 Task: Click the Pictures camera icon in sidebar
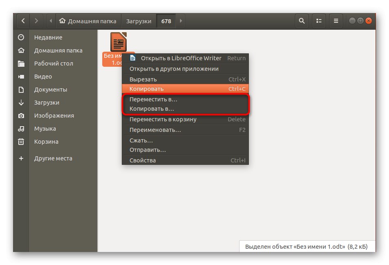(x=21, y=116)
